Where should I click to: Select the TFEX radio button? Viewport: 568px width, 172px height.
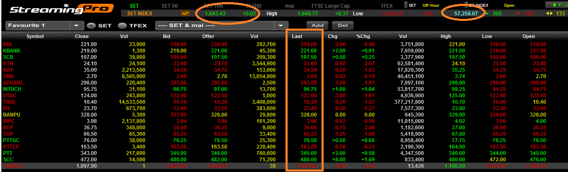coord(122,26)
